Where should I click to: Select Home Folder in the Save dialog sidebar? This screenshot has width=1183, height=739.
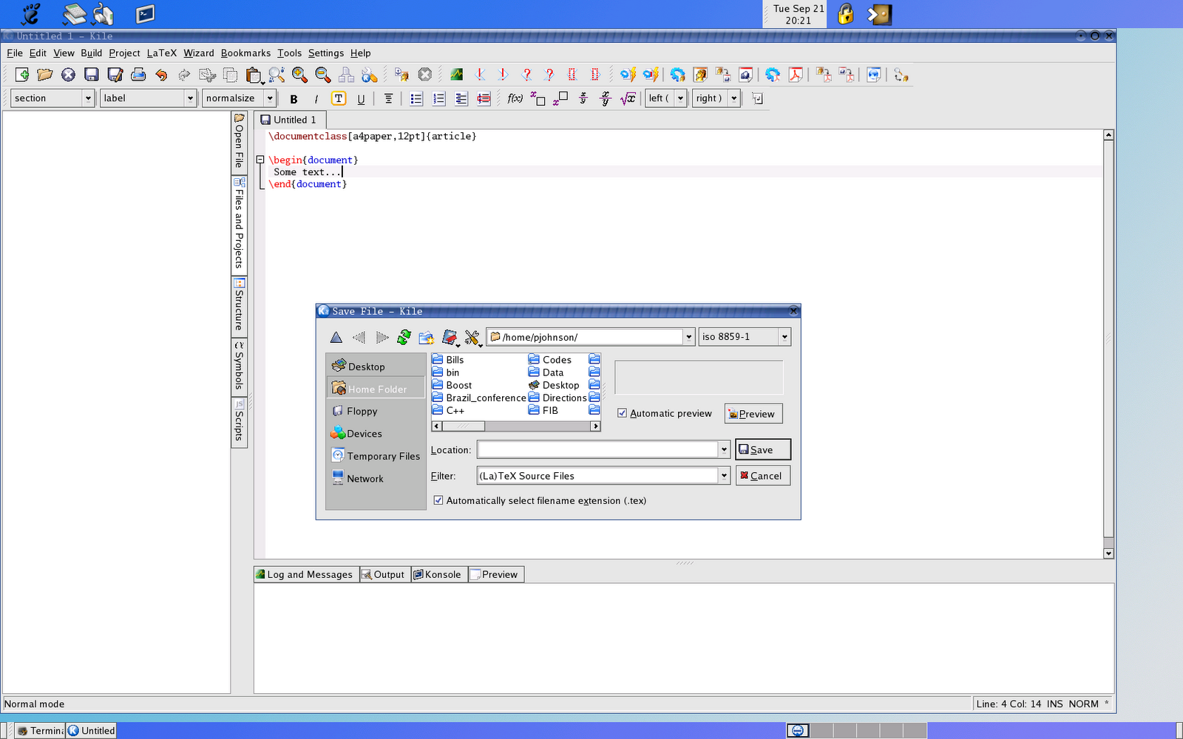[376, 388]
